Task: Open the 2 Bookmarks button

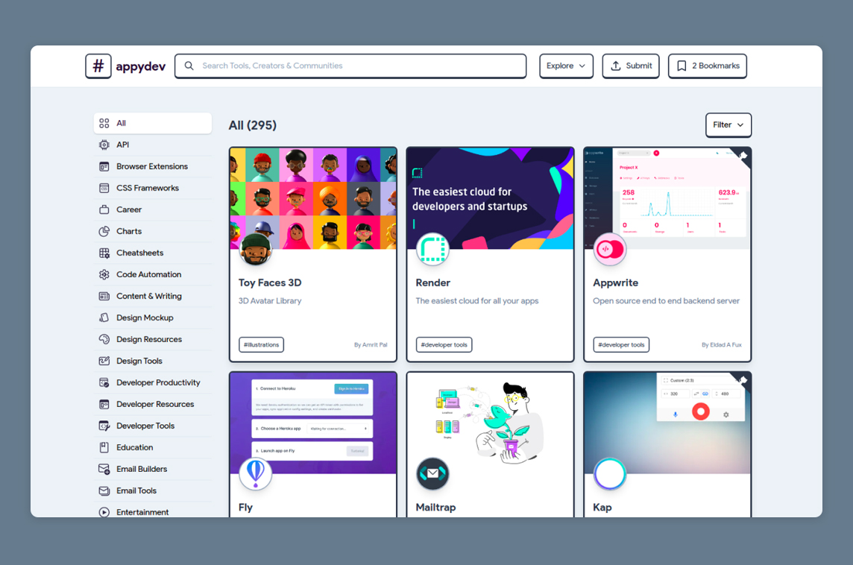Action: point(707,66)
